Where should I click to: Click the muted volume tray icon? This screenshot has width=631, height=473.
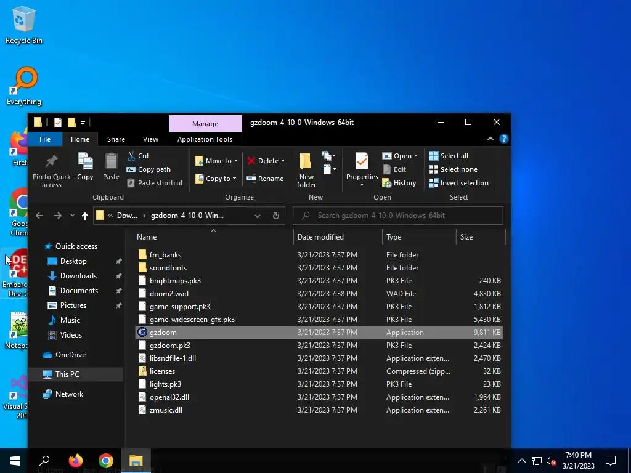click(x=551, y=461)
